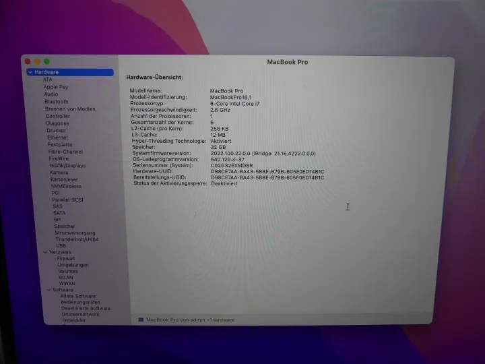Open the SPI entry
The image size is (485, 364).
pyautogui.click(x=57, y=220)
